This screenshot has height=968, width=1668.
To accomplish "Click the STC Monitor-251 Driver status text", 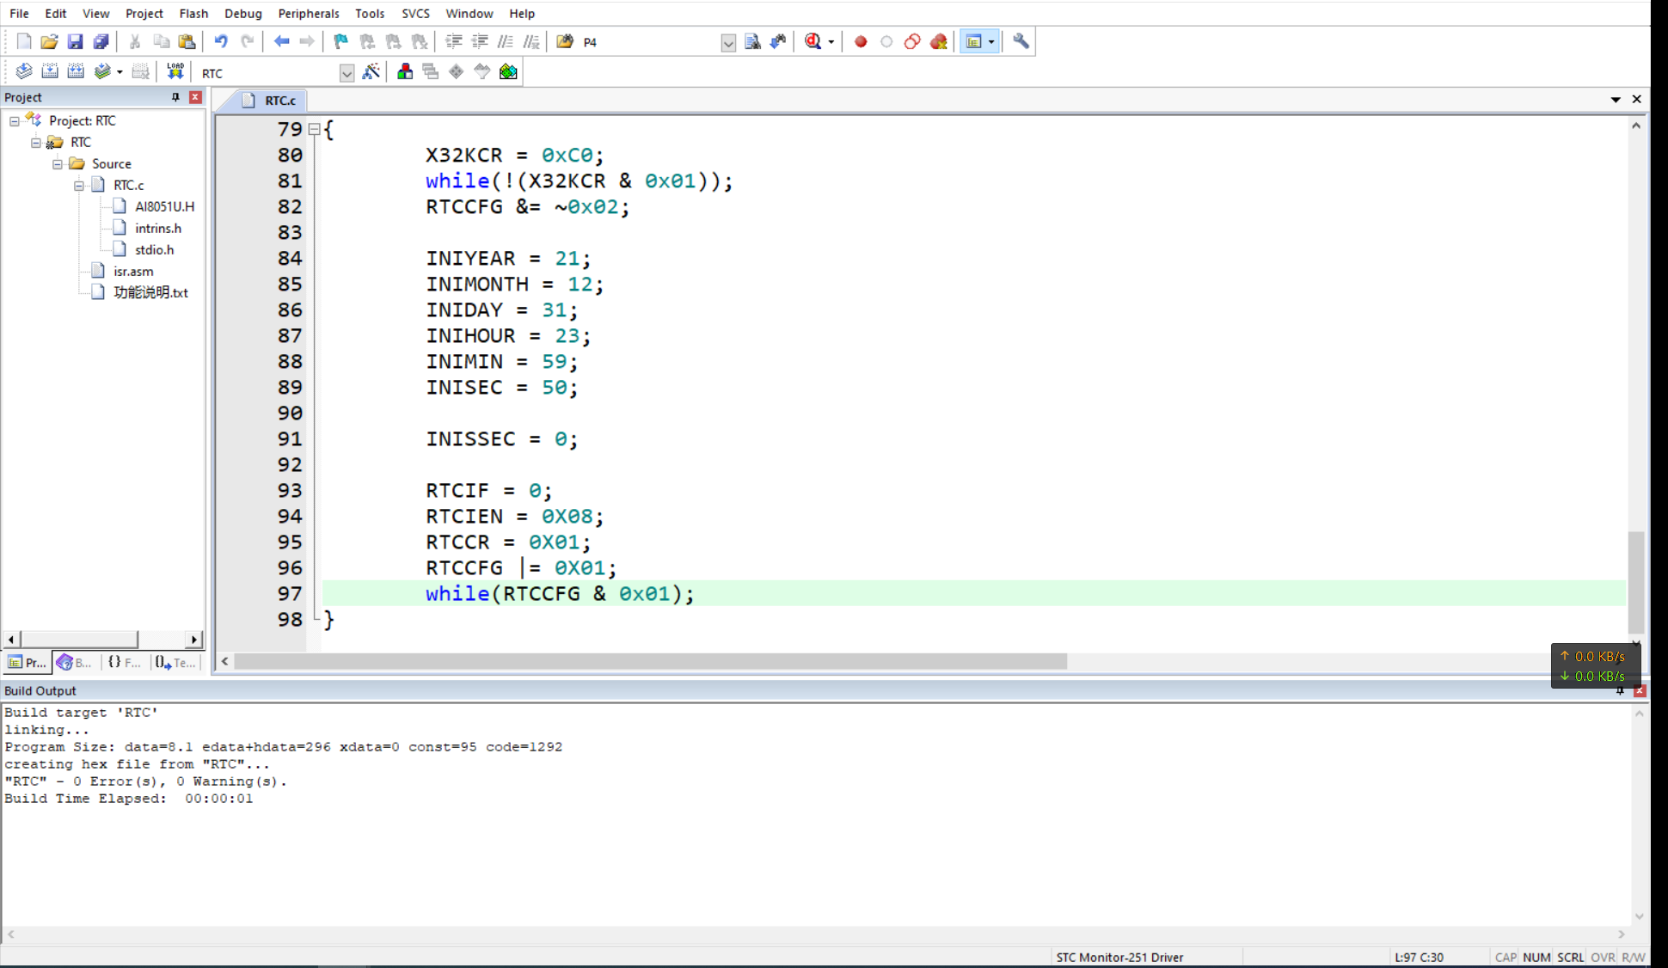I will [x=1119, y=957].
